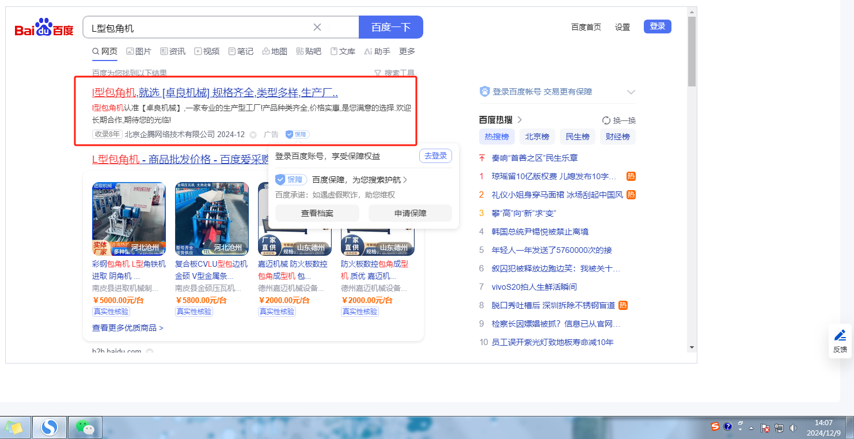Click the Baidu logo
This screenshot has width=854, height=439.
(x=44, y=28)
